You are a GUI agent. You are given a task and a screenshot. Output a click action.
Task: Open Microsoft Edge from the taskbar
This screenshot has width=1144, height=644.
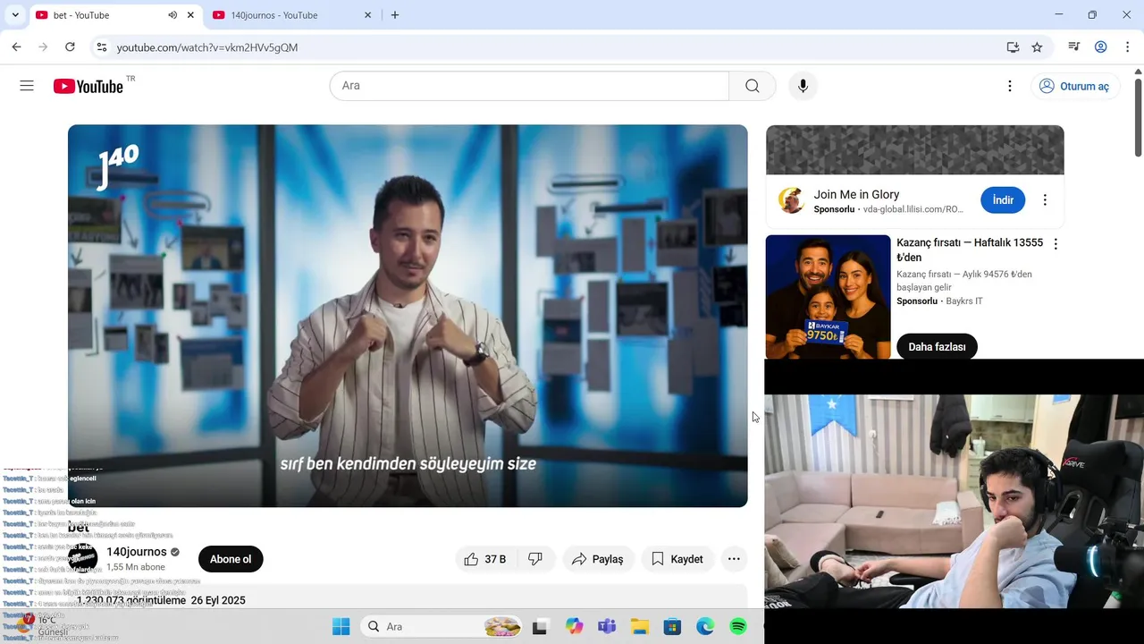coord(705,627)
